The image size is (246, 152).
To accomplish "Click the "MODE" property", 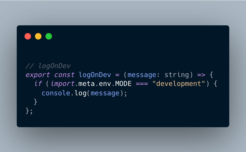I will pos(123,84).
